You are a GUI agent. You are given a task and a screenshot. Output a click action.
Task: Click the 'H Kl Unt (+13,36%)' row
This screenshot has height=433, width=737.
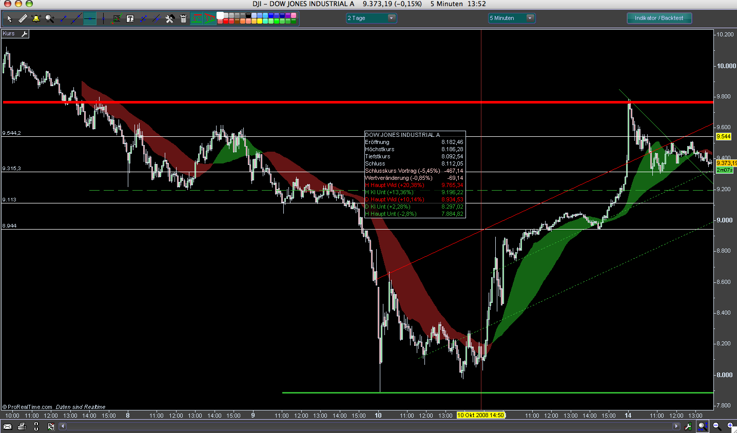(414, 192)
